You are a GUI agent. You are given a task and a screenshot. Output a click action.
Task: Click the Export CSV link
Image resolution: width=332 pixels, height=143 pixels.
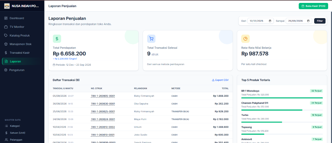[220, 80]
